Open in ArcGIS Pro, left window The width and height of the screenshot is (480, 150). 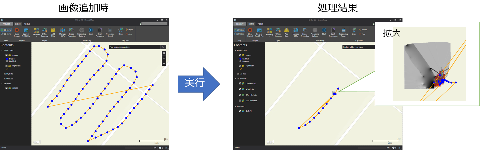point(26,32)
